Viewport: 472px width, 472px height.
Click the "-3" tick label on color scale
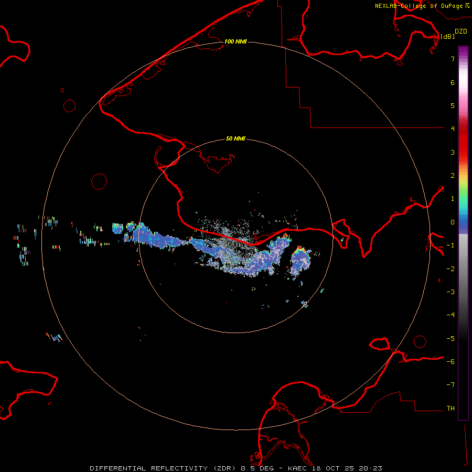tap(450, 292)
